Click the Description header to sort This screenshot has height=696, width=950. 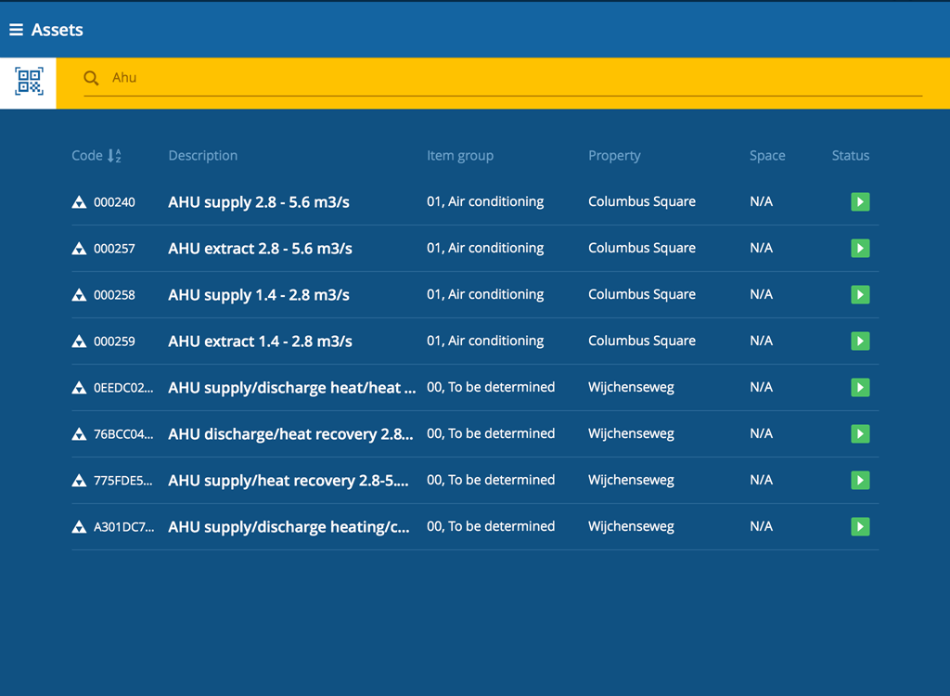tap(202, 155)
